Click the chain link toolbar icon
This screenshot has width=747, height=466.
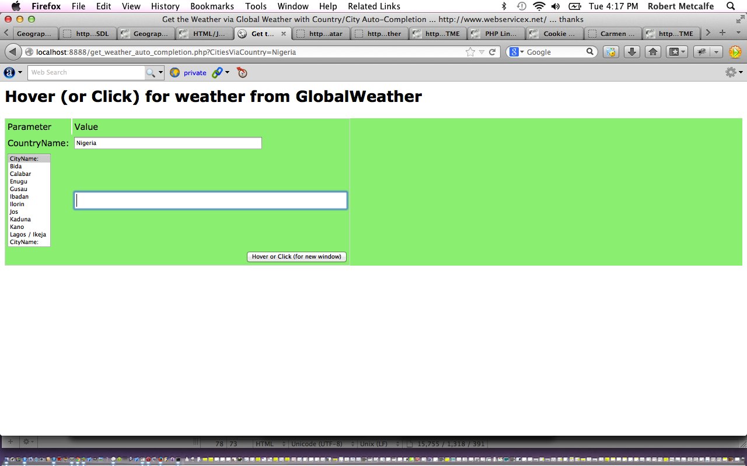[217, 72]
